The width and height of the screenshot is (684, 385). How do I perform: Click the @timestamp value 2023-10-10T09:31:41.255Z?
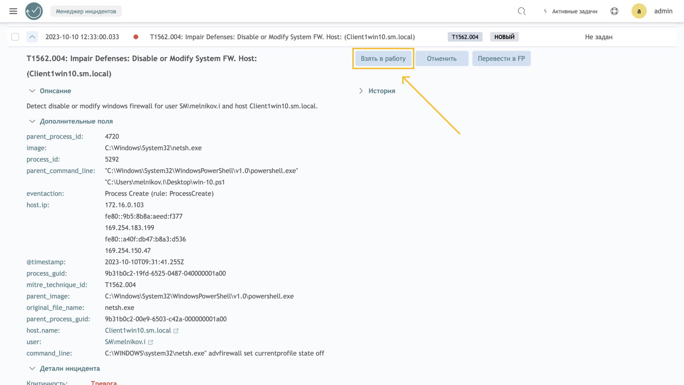pos(144,262)
